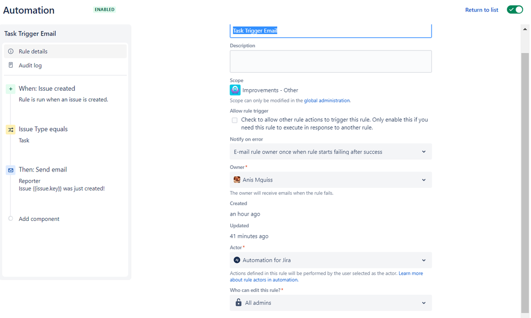
Task: Click the Audit log document icon
Action: 11,65
